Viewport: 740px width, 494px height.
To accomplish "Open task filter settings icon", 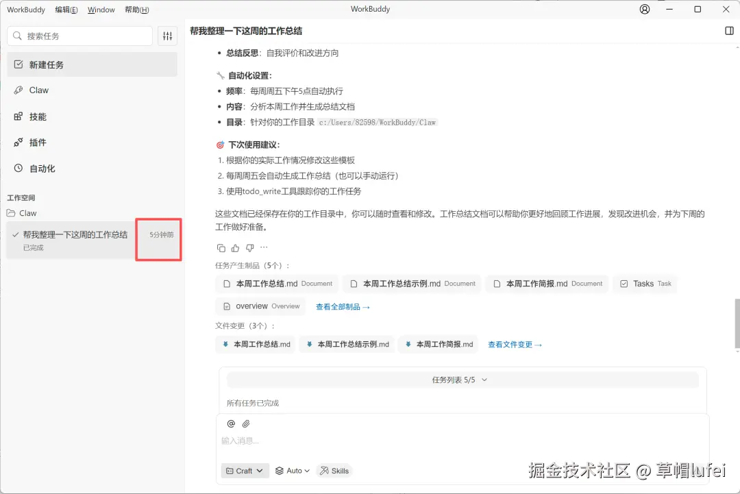I will tap(168, 36).
